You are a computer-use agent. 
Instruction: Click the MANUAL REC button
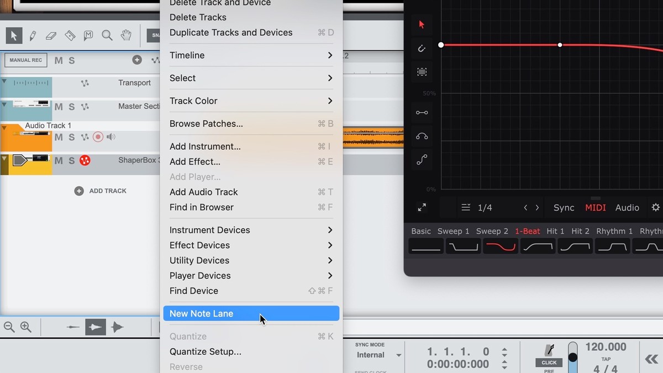pyautogui.click(x=25, y=60)
